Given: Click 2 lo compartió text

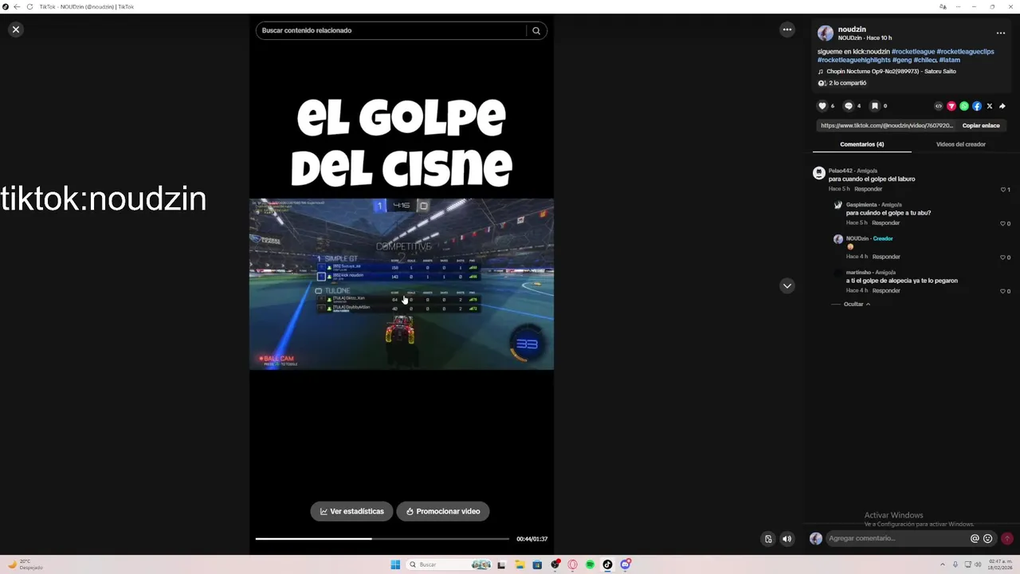Looking at the screenshot, I should coord(847,83).
